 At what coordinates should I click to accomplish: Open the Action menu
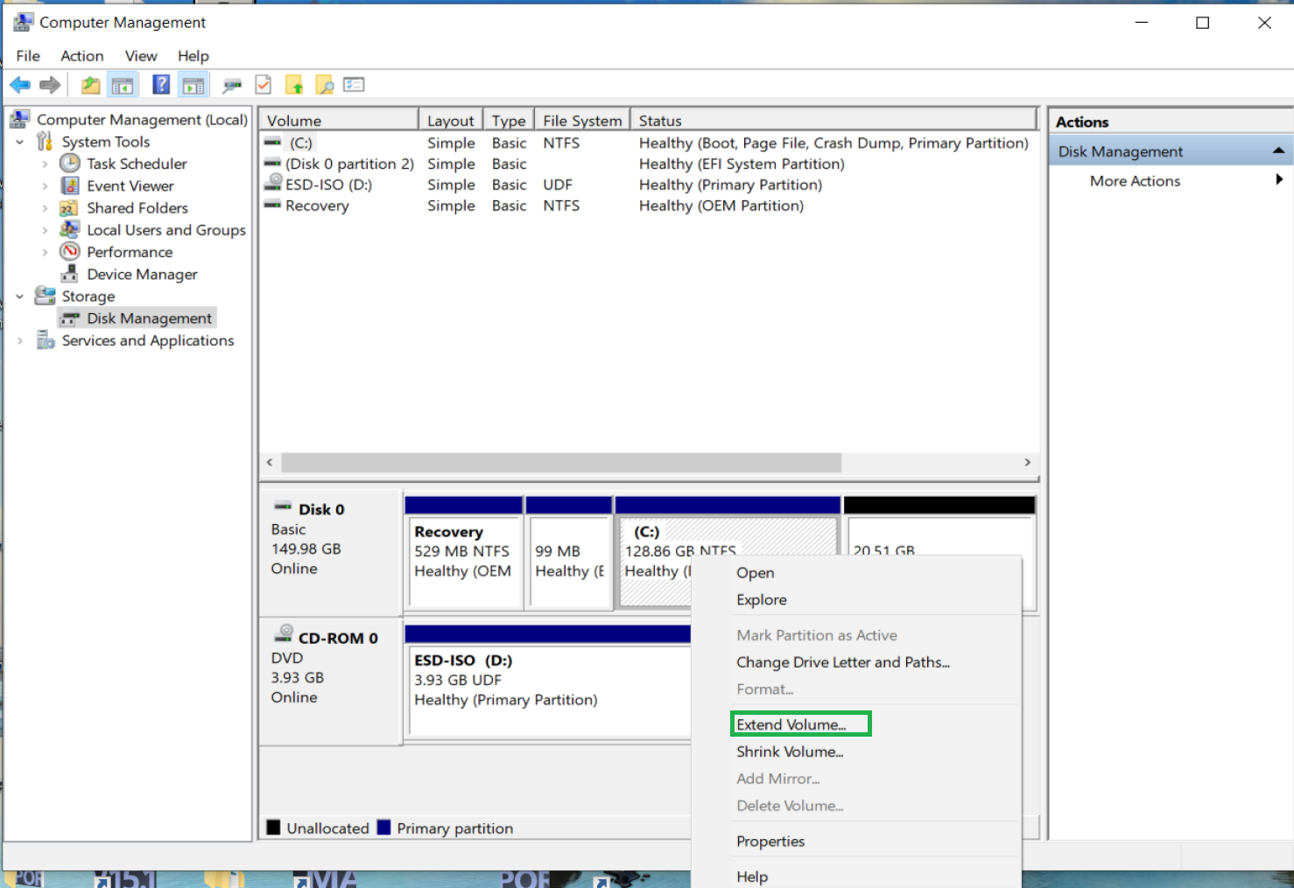81,55
